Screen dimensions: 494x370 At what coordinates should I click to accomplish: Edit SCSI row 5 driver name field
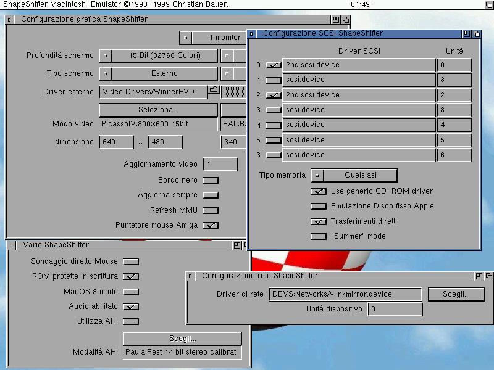(359, 140)
